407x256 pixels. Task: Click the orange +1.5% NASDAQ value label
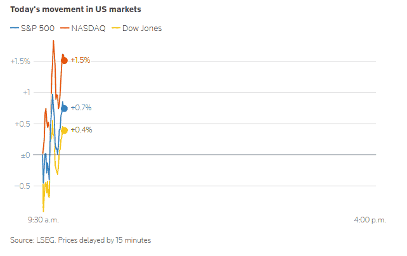(81, 60)
